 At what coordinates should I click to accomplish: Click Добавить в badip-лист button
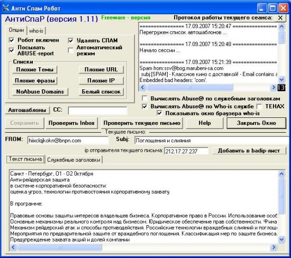(249, 151)
